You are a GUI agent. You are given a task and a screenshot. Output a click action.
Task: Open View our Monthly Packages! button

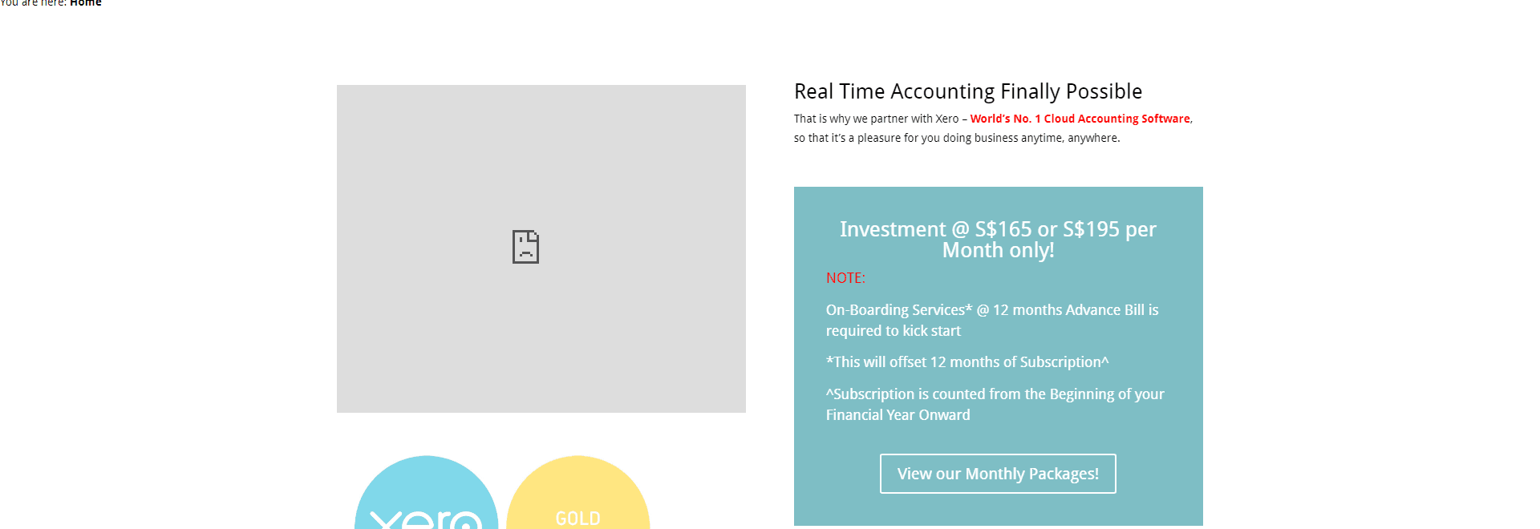tap(998, 474)
